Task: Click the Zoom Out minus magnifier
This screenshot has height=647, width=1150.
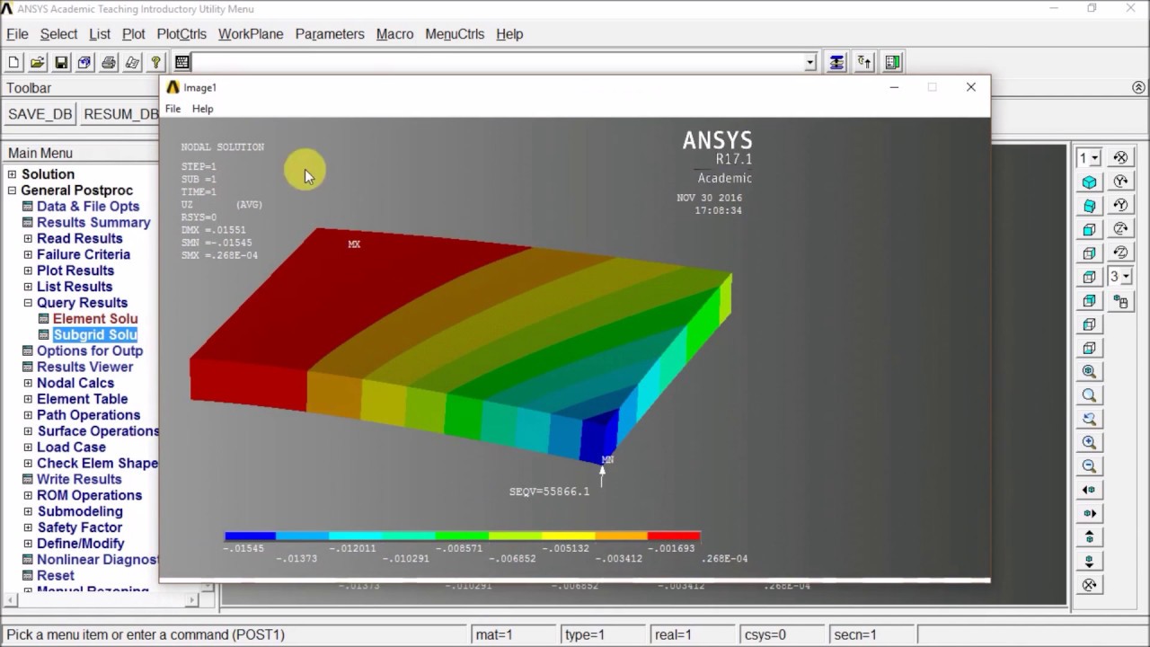Action: click(1090, 466)
